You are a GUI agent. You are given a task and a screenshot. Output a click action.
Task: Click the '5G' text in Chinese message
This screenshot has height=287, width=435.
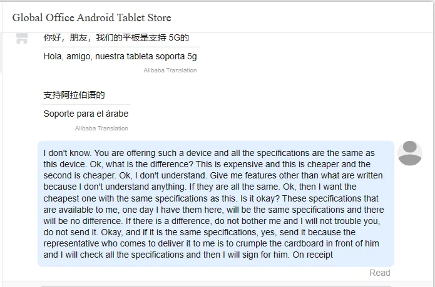point(175,37)
